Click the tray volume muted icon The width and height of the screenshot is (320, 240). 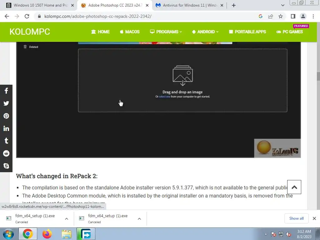point(288,234)
